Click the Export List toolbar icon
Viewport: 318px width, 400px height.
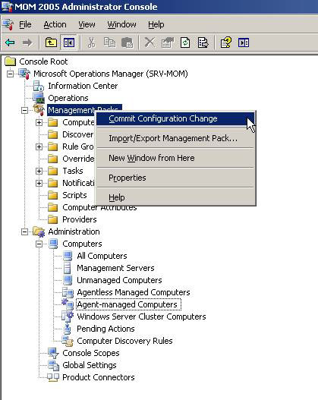pos(203,43)
